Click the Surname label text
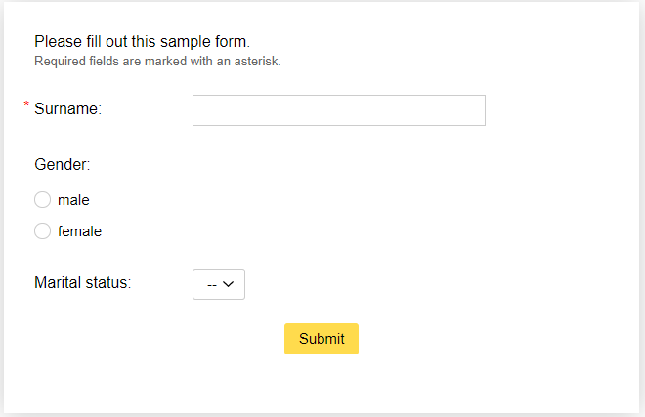Screen dimensions: 645x417 pos(67,109)
